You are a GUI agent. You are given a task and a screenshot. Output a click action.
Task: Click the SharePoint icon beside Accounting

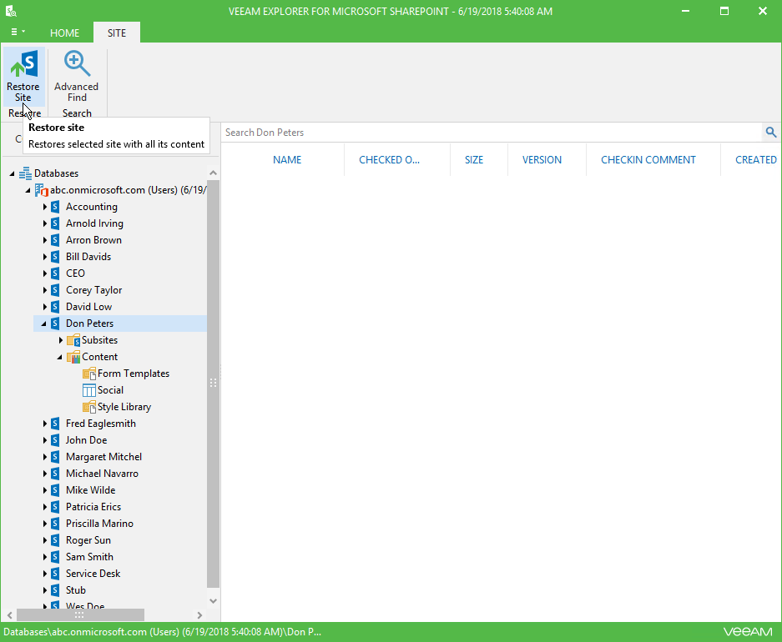click(x=55, y=207)
